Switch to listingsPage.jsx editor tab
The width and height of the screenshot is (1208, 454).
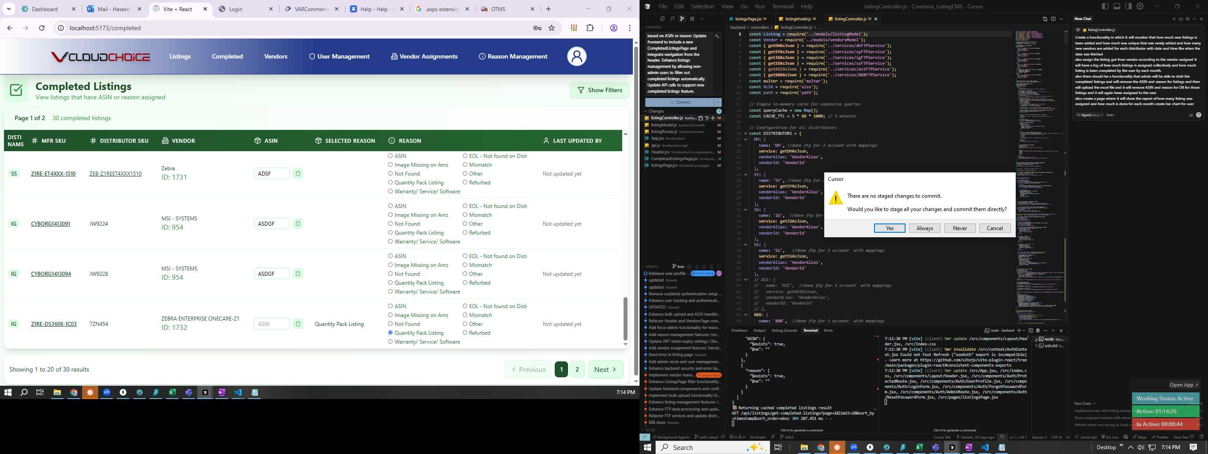(x=747, y=19)
